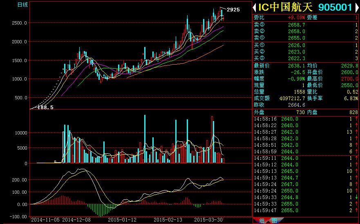Screen dimensions: 360x224
Task: Select the trade row at 14:58:51
Action: (x=306, y=145)
